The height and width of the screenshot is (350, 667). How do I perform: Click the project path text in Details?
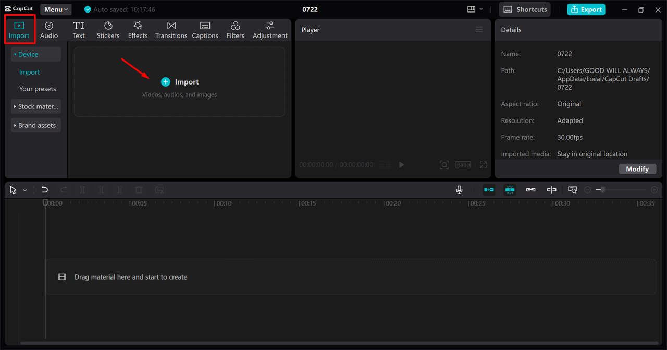point(603,79)
